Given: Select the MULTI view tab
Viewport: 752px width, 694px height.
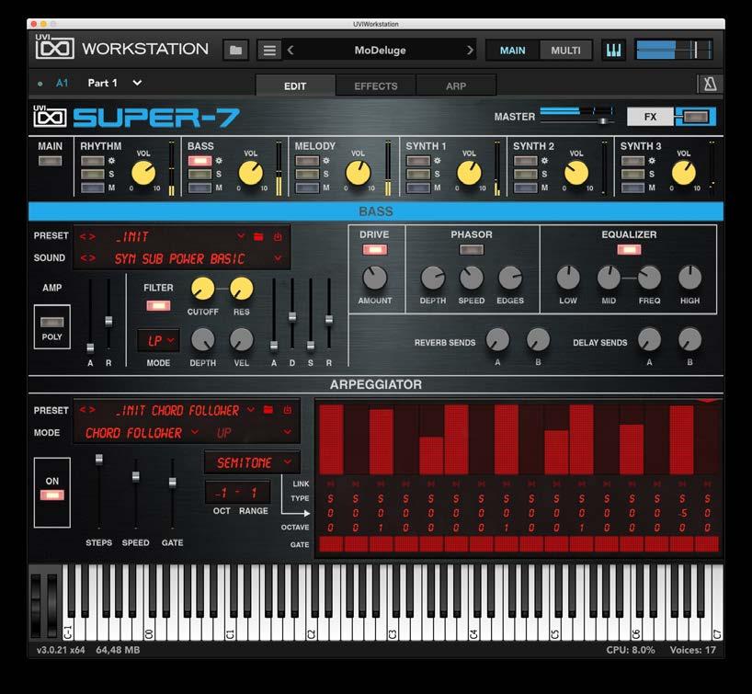Looking at the screenshot, I should 565,51.
